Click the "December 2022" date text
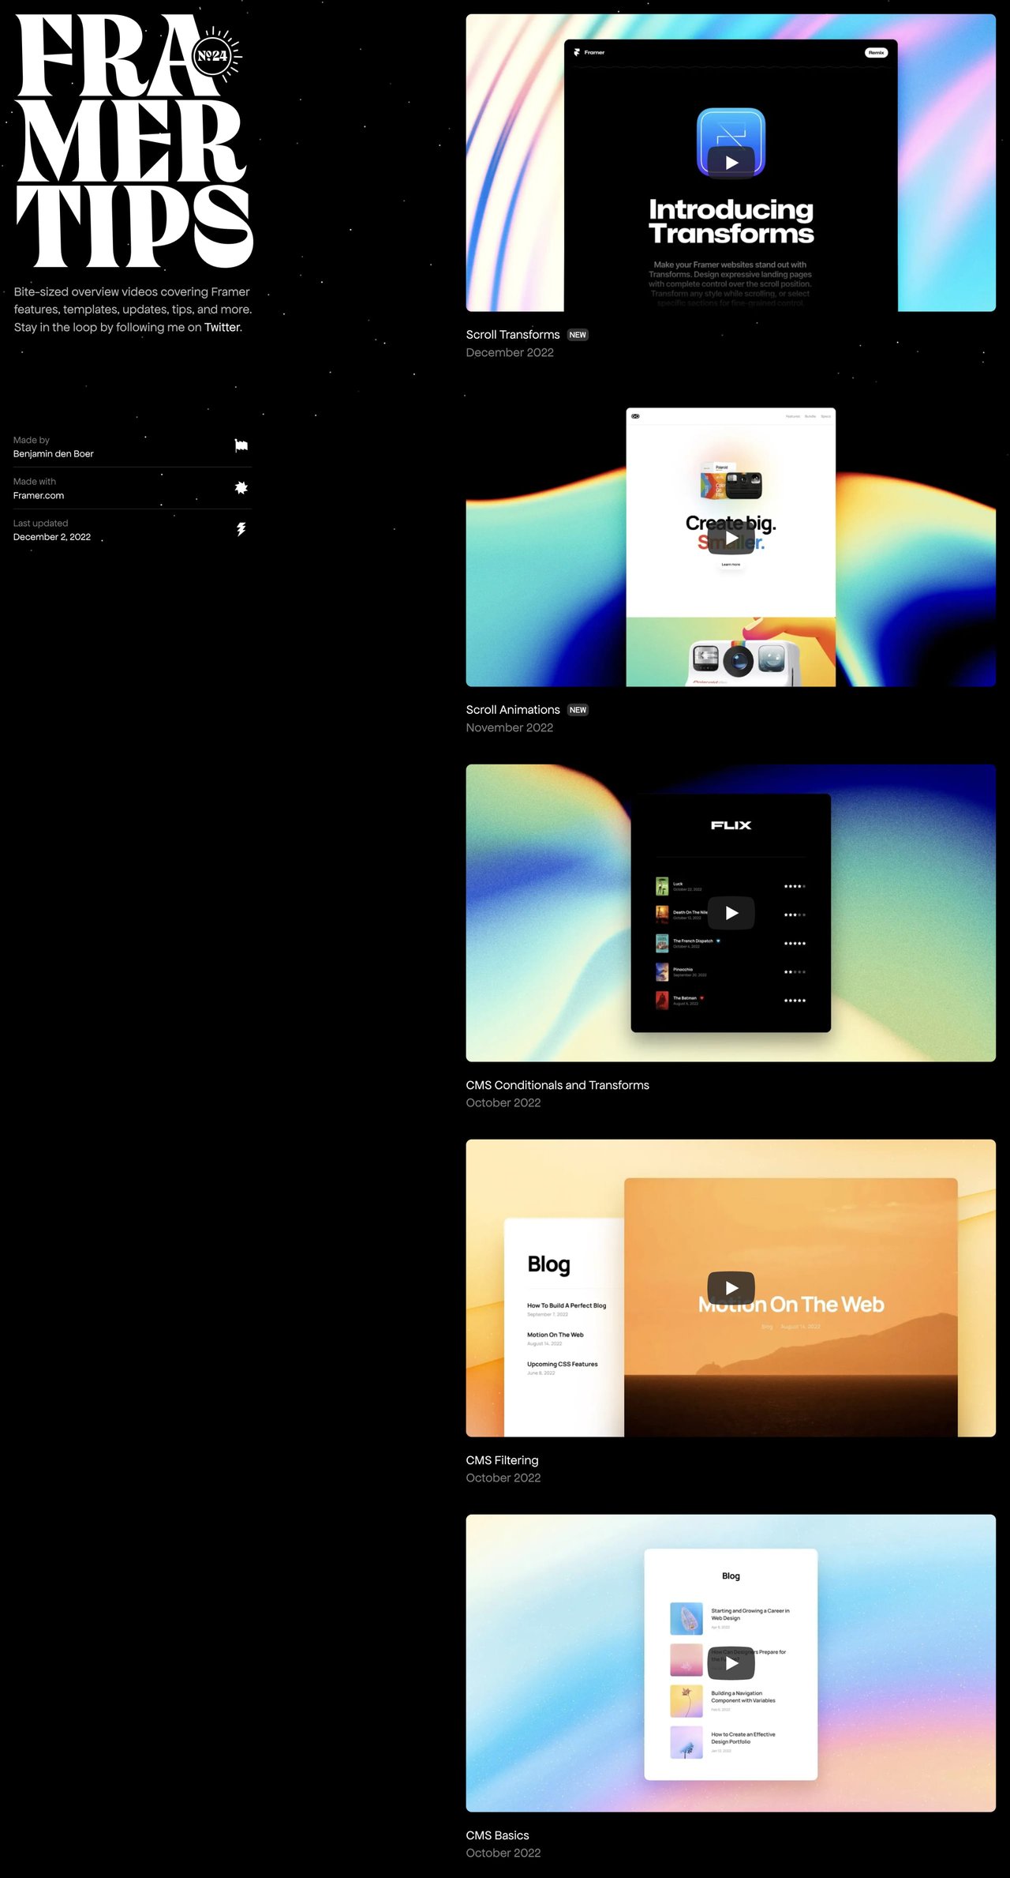 (x=510, y=353)
